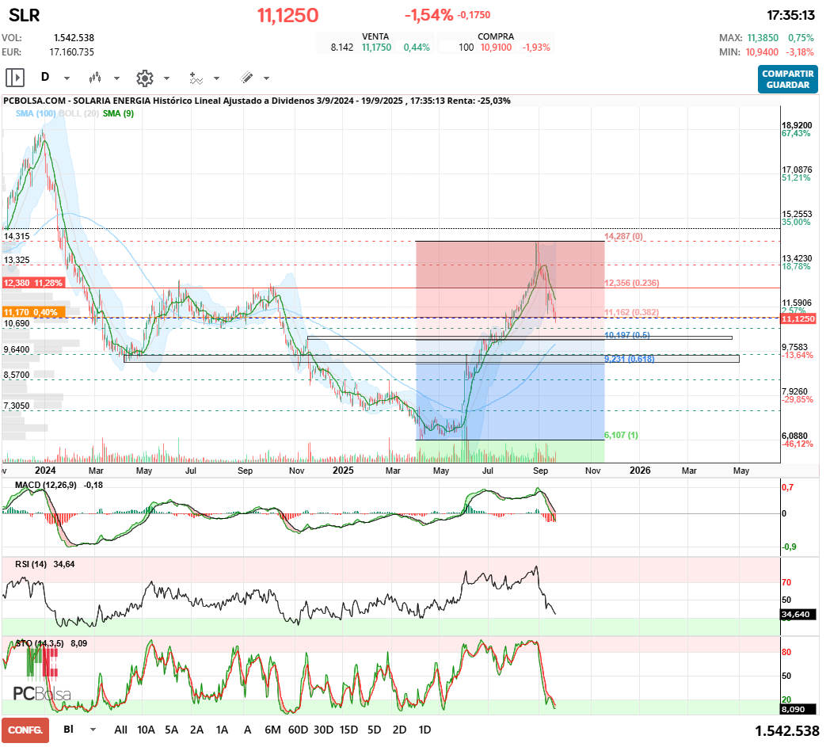Open chart settings gear icon
This screenshot has height=747, width=830.
(x=144, y=78)
